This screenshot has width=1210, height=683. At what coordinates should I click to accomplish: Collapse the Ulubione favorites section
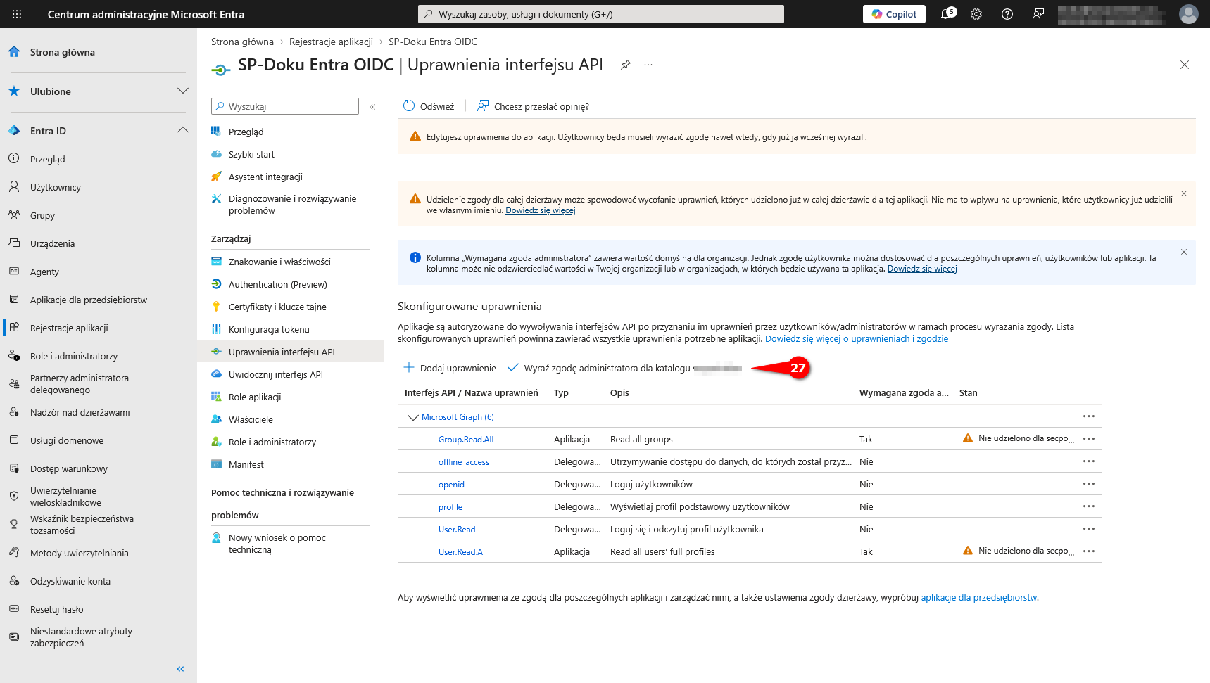[183, 91]
